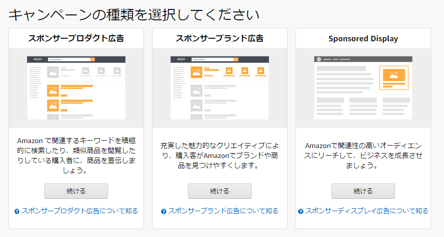Click second orange product image in Sponsored Products preview
The height and width of the screenshot is (237, 444).
(53, 105)
